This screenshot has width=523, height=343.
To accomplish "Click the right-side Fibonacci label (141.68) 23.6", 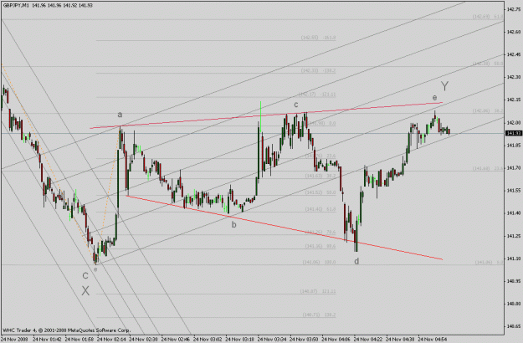I will click(x=488, y=168).
